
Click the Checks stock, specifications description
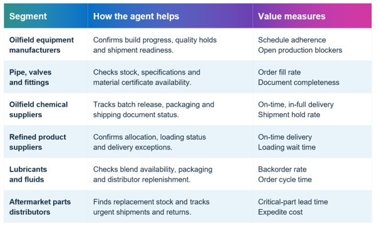(x=147, y=77)
